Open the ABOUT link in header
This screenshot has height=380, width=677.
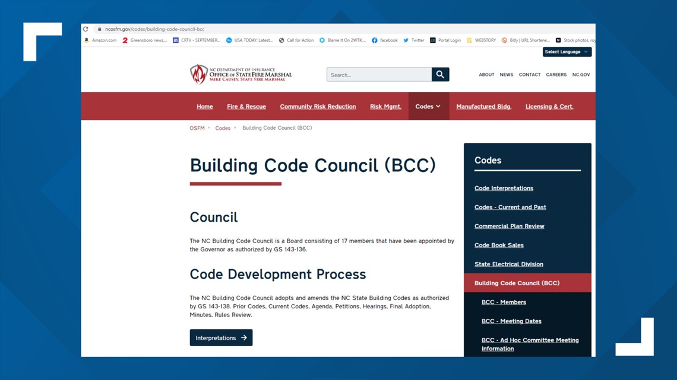(x=486, y=75)
